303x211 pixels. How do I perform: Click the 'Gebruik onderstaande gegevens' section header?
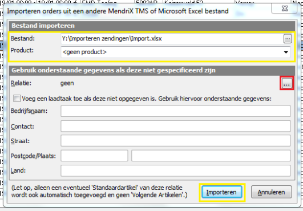point(152,70)
